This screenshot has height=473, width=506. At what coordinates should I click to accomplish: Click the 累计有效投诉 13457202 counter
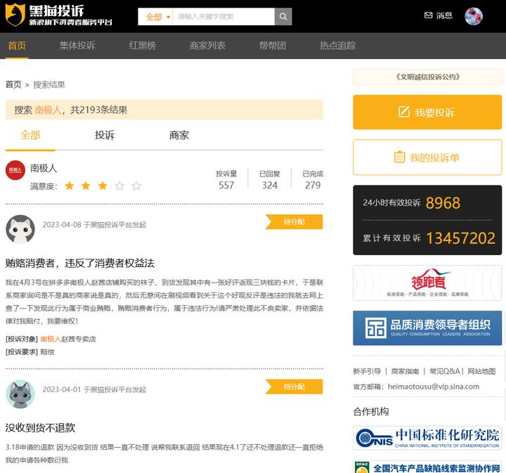(429, 238)
